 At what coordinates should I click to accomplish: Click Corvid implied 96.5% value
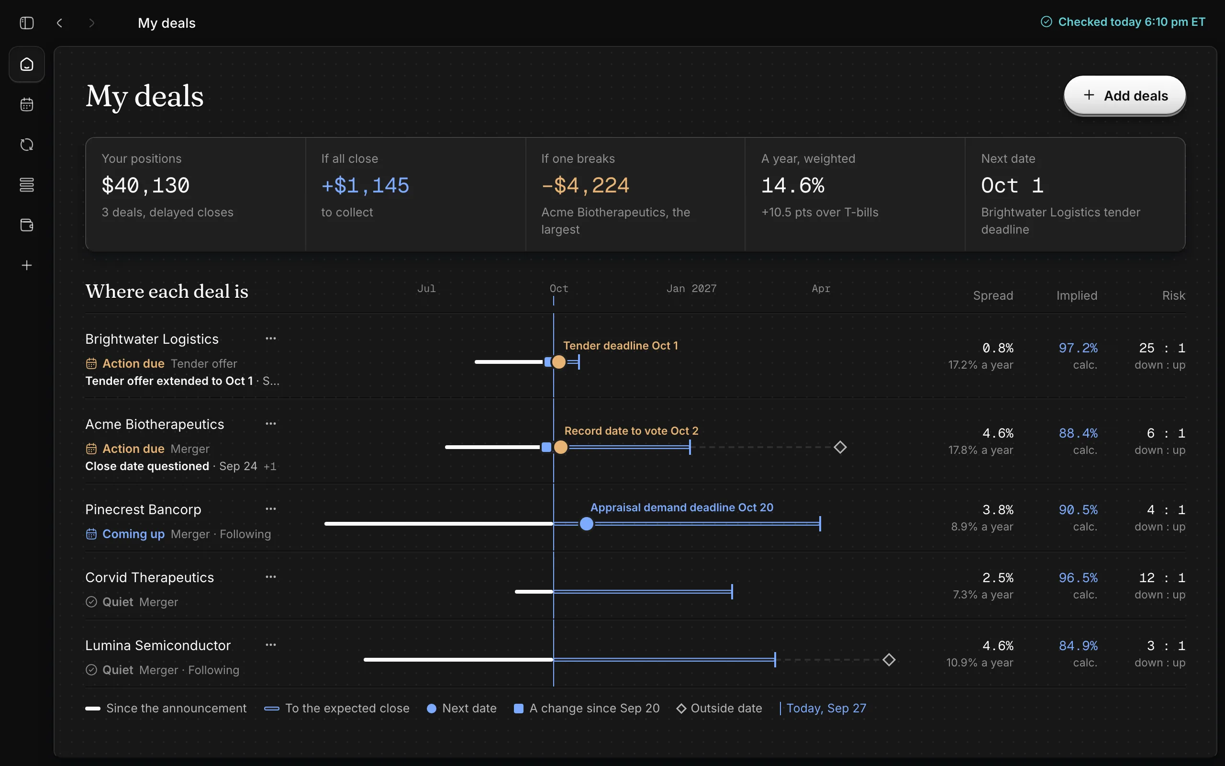click(1078, 577)
